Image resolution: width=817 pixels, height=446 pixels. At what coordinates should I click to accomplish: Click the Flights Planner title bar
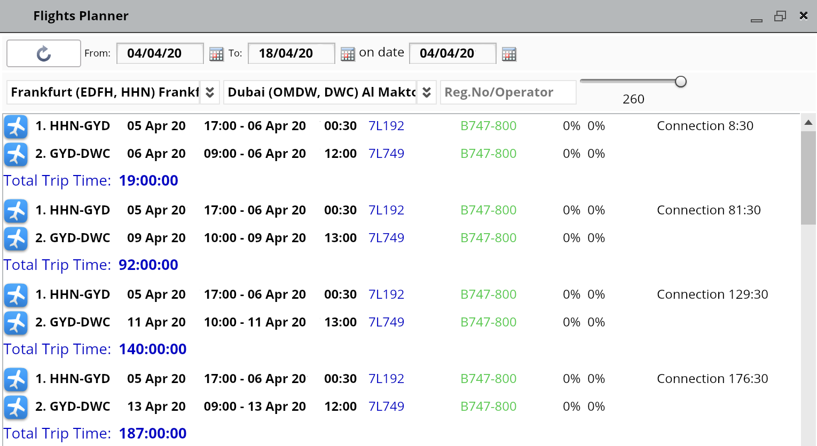click(81, 15)
